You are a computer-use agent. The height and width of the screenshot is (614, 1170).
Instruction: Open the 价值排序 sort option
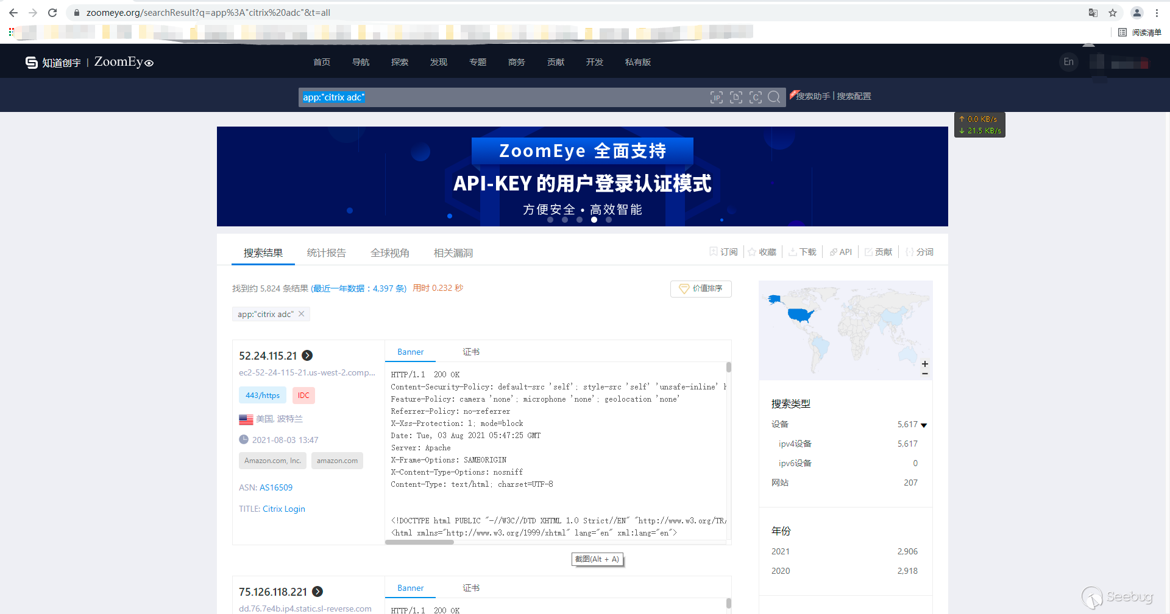(x=701, y=288)
